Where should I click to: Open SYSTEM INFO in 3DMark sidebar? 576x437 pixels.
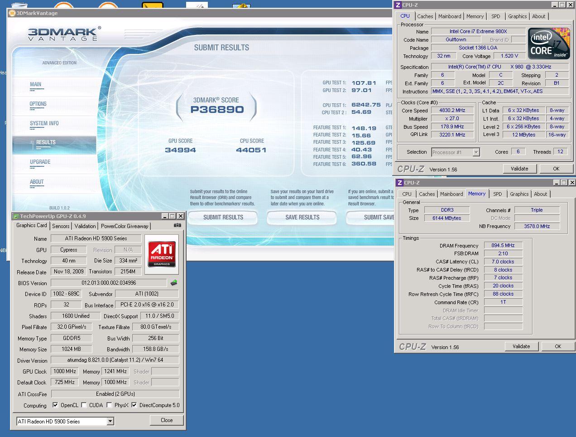44,124
